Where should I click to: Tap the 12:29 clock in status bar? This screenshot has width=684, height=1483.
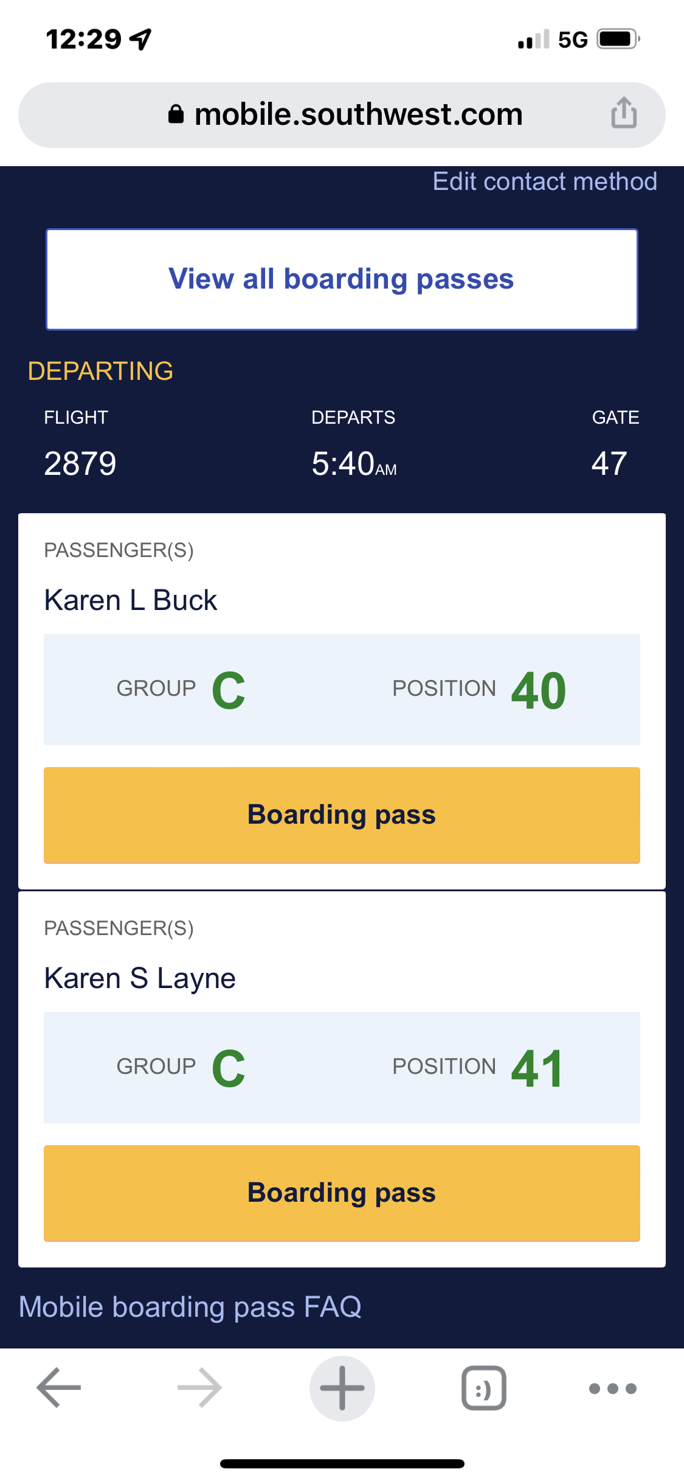pos(84,40)
